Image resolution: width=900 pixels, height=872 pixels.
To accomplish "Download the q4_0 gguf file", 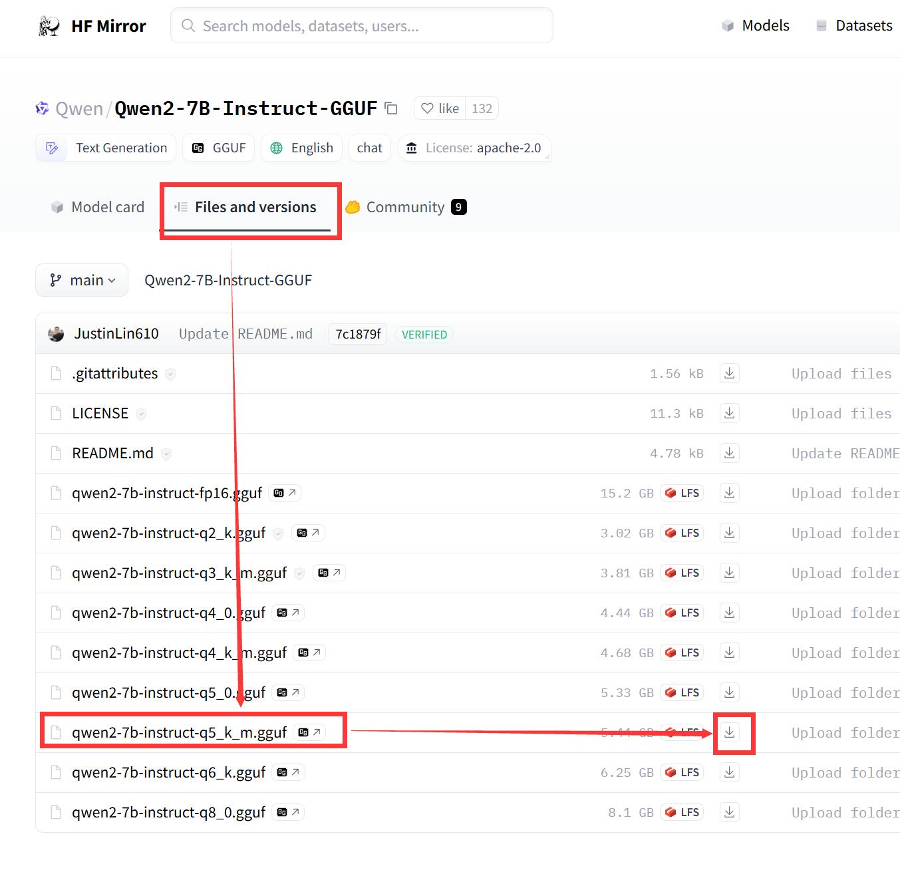I will click(x=730, y=613).
